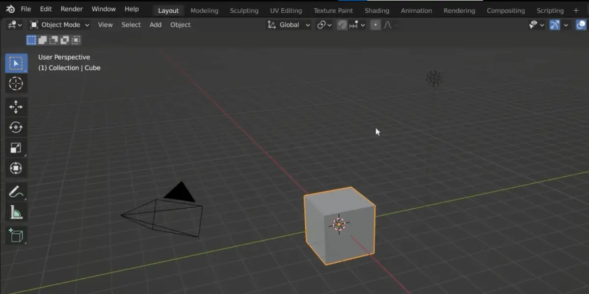589x294 pixels.
Task: Open the pivot point dropdown
Action: 324,25
